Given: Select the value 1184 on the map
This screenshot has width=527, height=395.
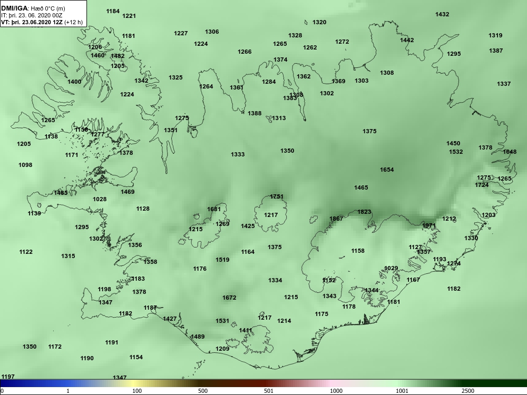Looking at the screenshot, I should point(113,11).
